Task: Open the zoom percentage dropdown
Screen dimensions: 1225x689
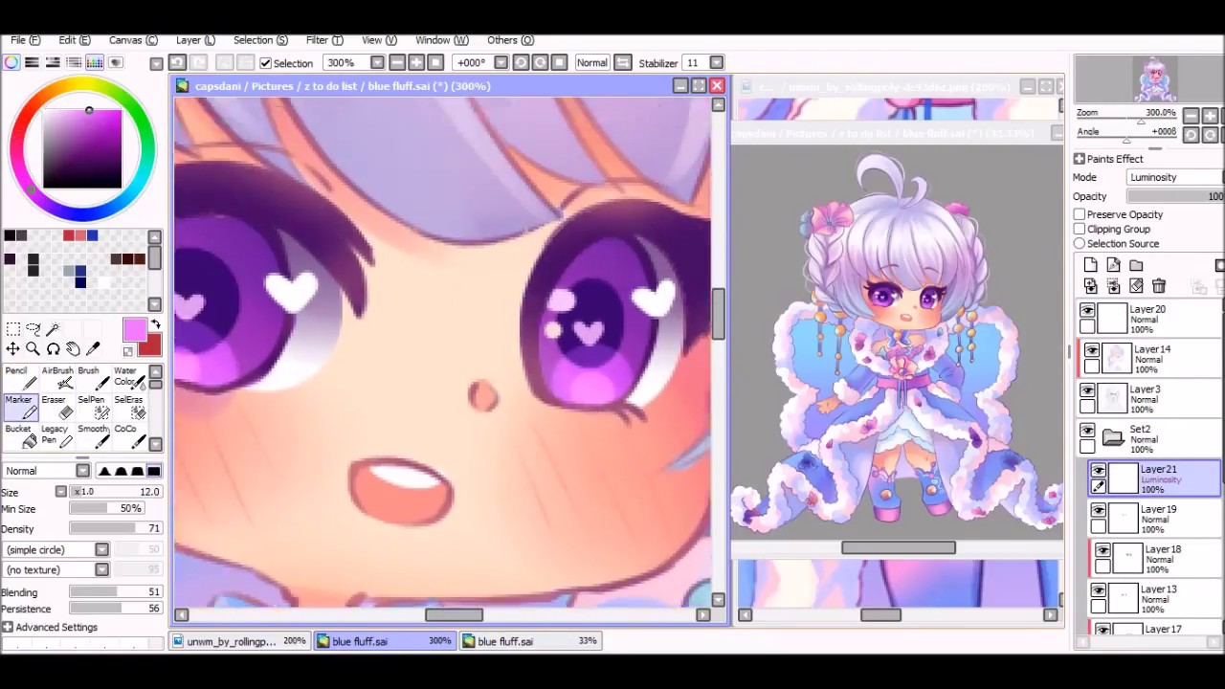Action: pos(377,63)
